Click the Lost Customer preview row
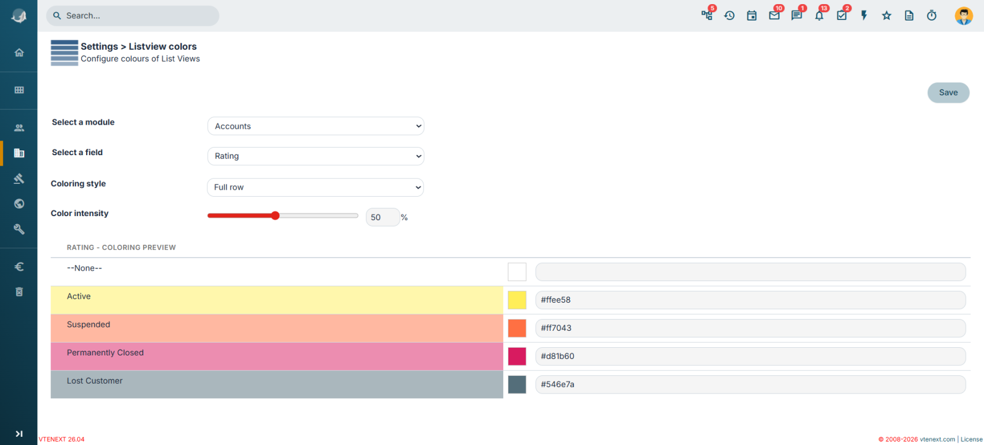This screenshot has height=445, width=984. [277, 384]
